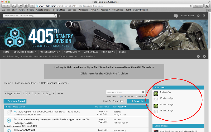Visit 405th Facebook page icon
Screen dimensions: 211x132
[198, 56]
